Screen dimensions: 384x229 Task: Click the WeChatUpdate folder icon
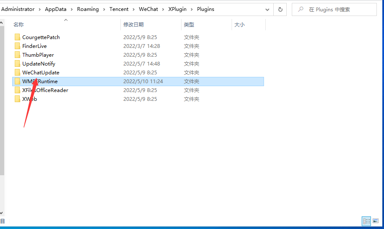[17, 72]
